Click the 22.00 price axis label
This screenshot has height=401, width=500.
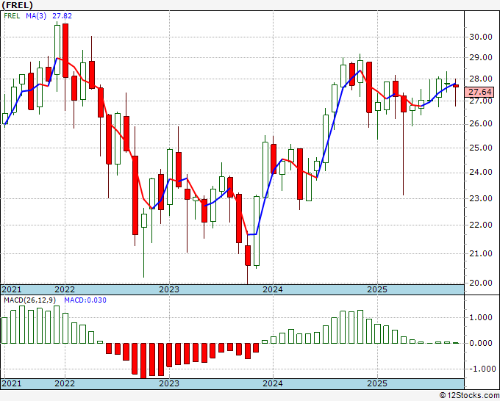pos(481,225)
